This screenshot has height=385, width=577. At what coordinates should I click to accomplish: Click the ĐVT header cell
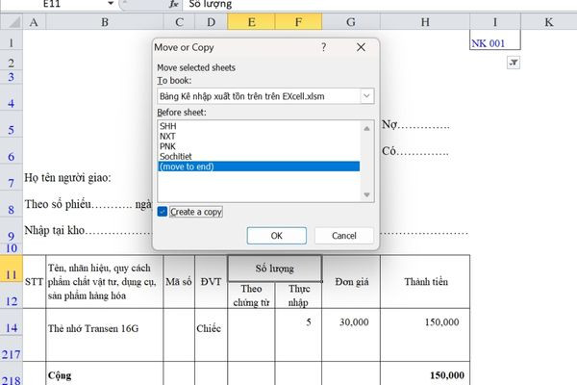point(211,282)
